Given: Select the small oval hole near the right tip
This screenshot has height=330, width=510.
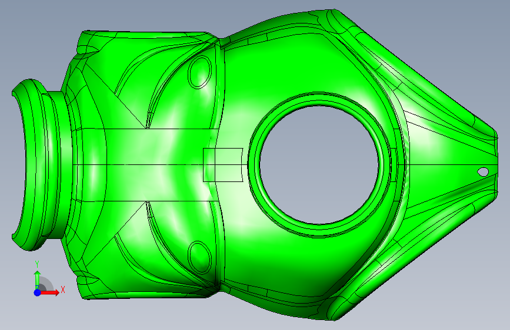Looking at the screenshot, I should click(x=483, y=172).
